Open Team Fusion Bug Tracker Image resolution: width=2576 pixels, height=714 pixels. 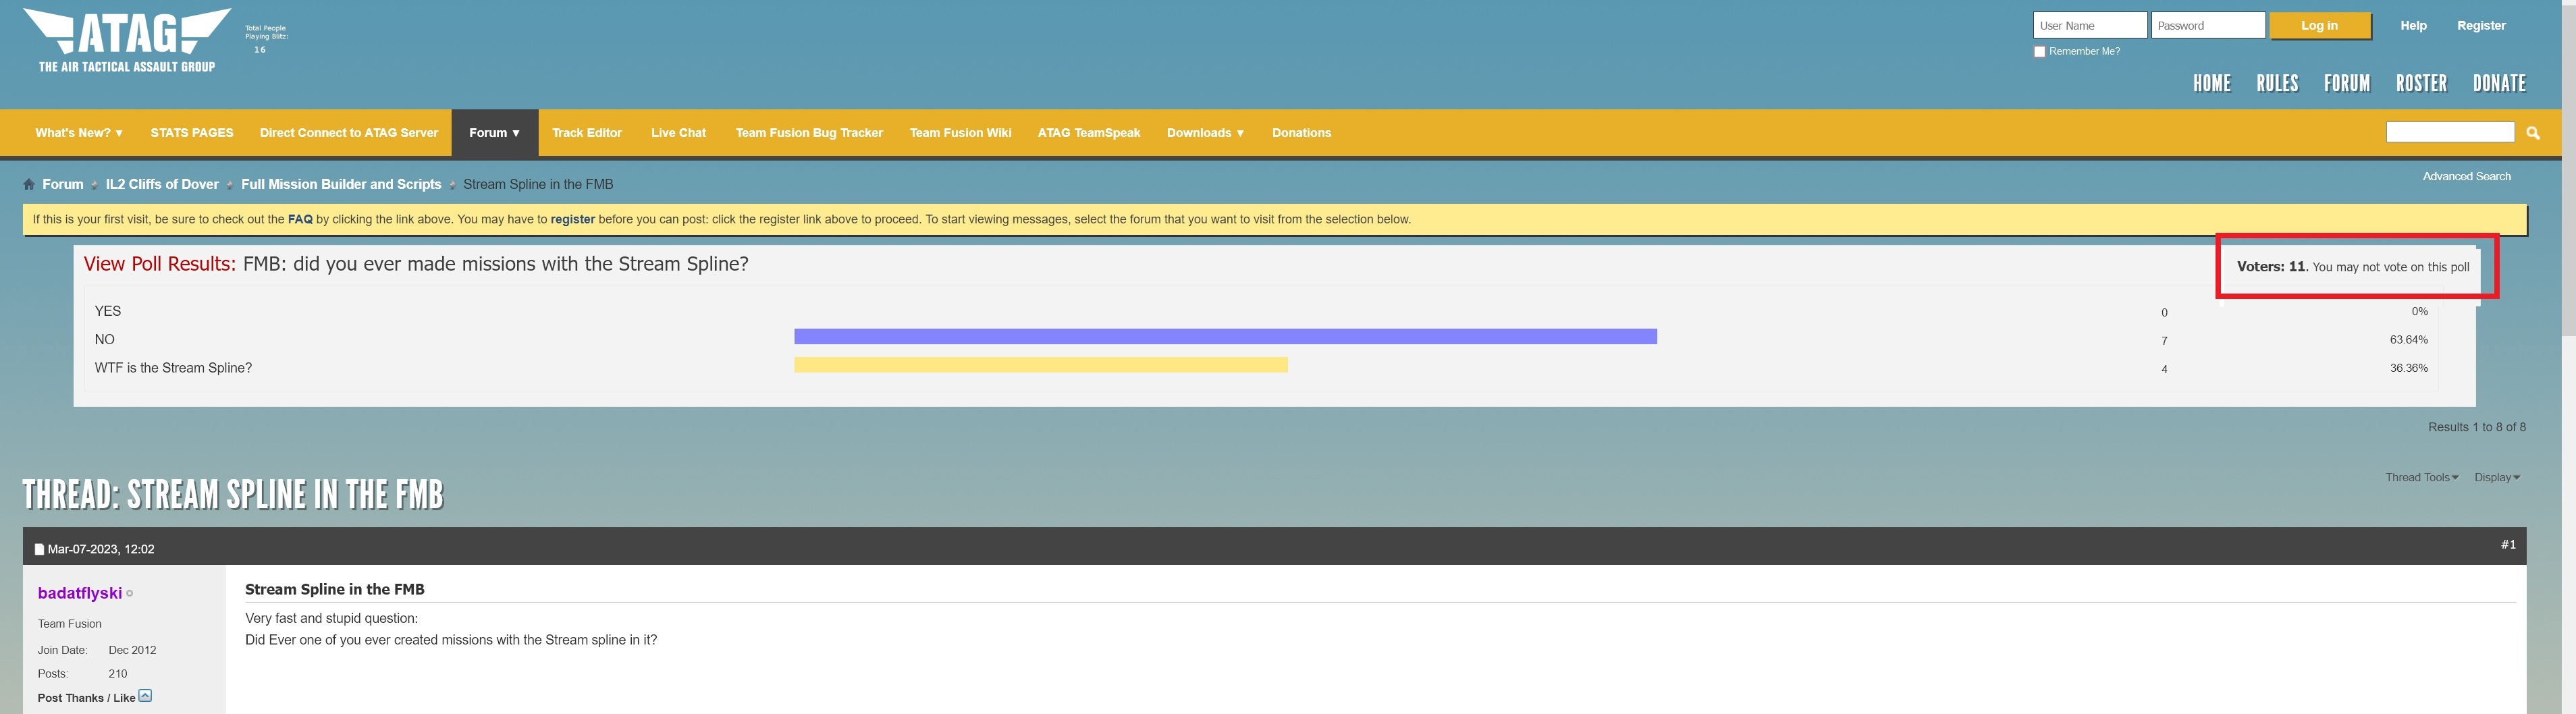tap(809, 133)
